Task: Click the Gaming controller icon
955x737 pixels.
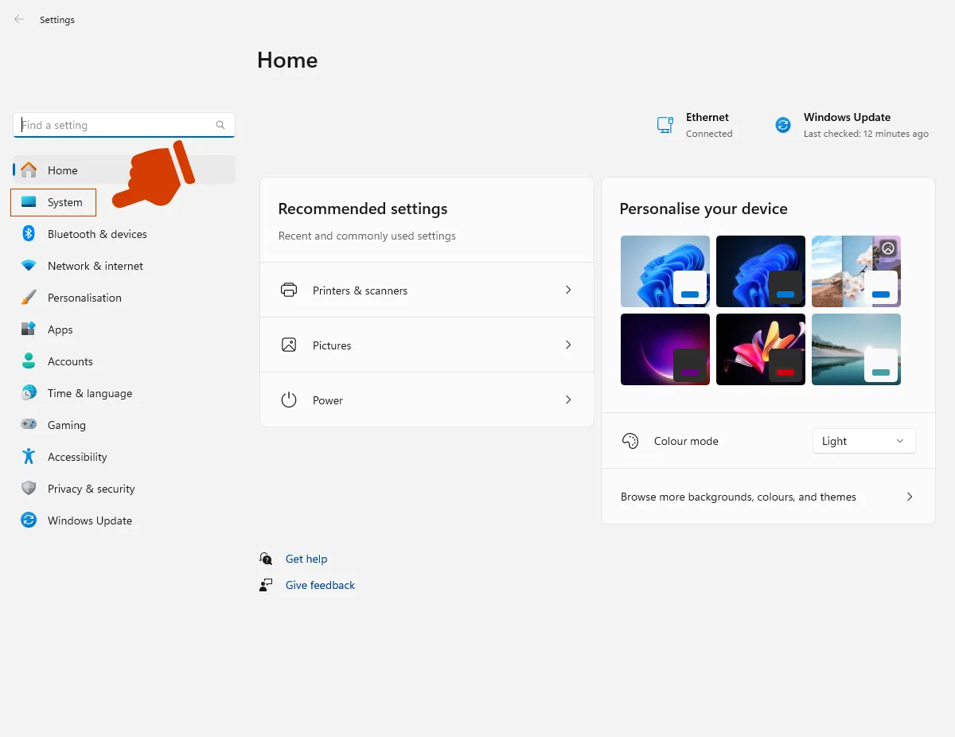Action: (x=29, y=424)
